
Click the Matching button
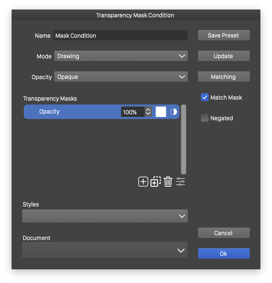pyautogui.click(x=224, y=77)
